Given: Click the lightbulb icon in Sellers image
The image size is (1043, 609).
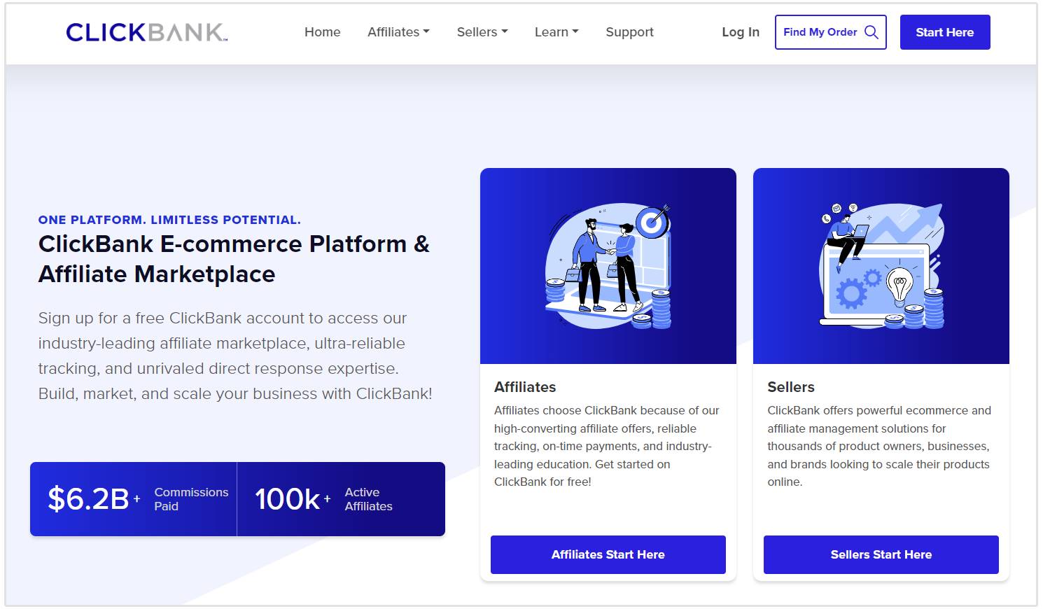Looking at the screenshot, I should [x=899, y=285].
